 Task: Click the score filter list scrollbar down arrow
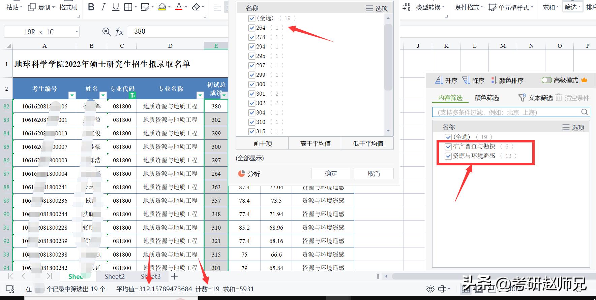[388, 131]
